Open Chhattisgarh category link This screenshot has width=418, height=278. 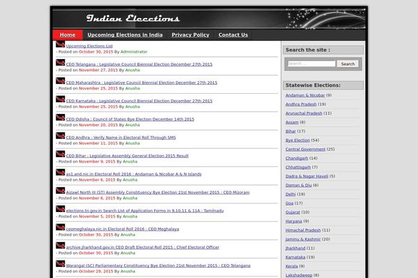pyautogui.click(x=298, y=167)
